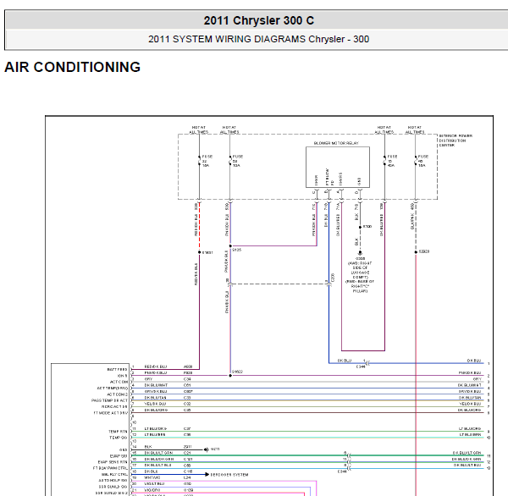
Task: Click the "BLOWER MOTOR RELAY" label
Action: 336,143
